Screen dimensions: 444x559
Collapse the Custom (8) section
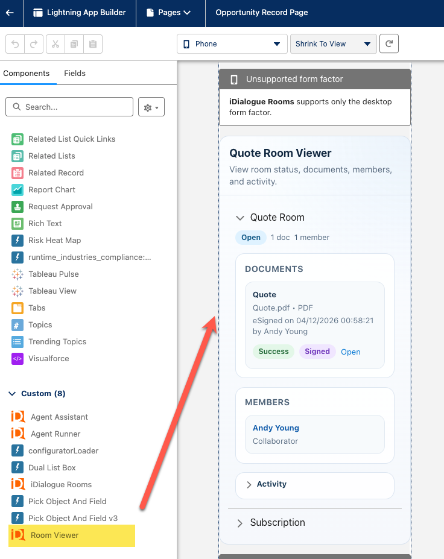tap(12, 394)
